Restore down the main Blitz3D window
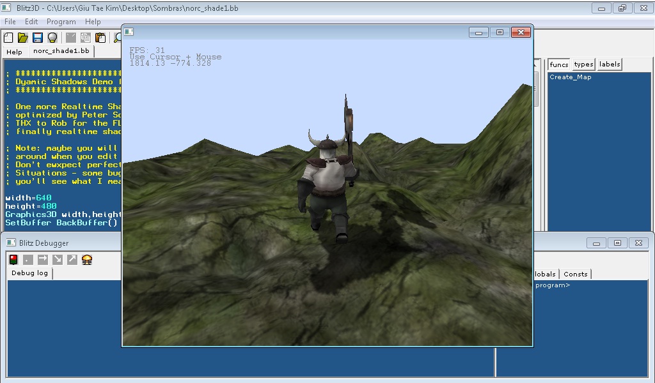The image size is (655, 383). tap(622, 8)
